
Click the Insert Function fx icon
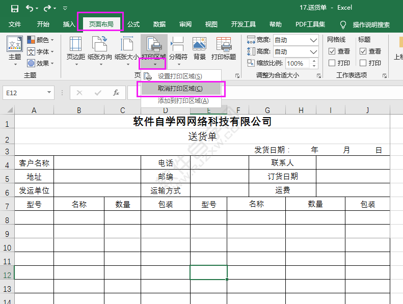[x=116, y=93]
